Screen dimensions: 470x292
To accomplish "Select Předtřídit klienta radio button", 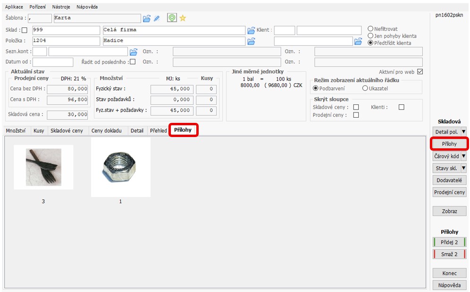I will click(370, 43).
